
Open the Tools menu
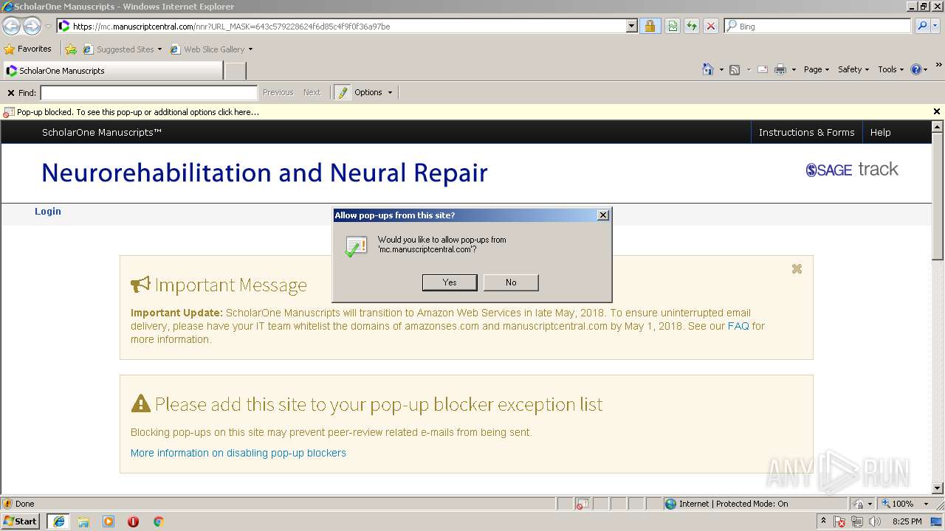tap(891, 69)
